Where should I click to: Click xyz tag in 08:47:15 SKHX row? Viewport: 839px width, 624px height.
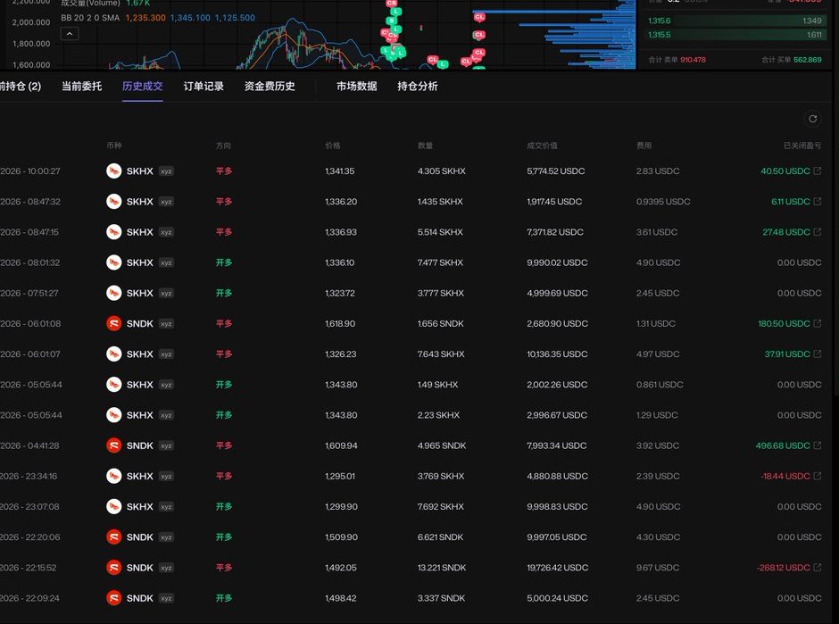pos(166,232)
